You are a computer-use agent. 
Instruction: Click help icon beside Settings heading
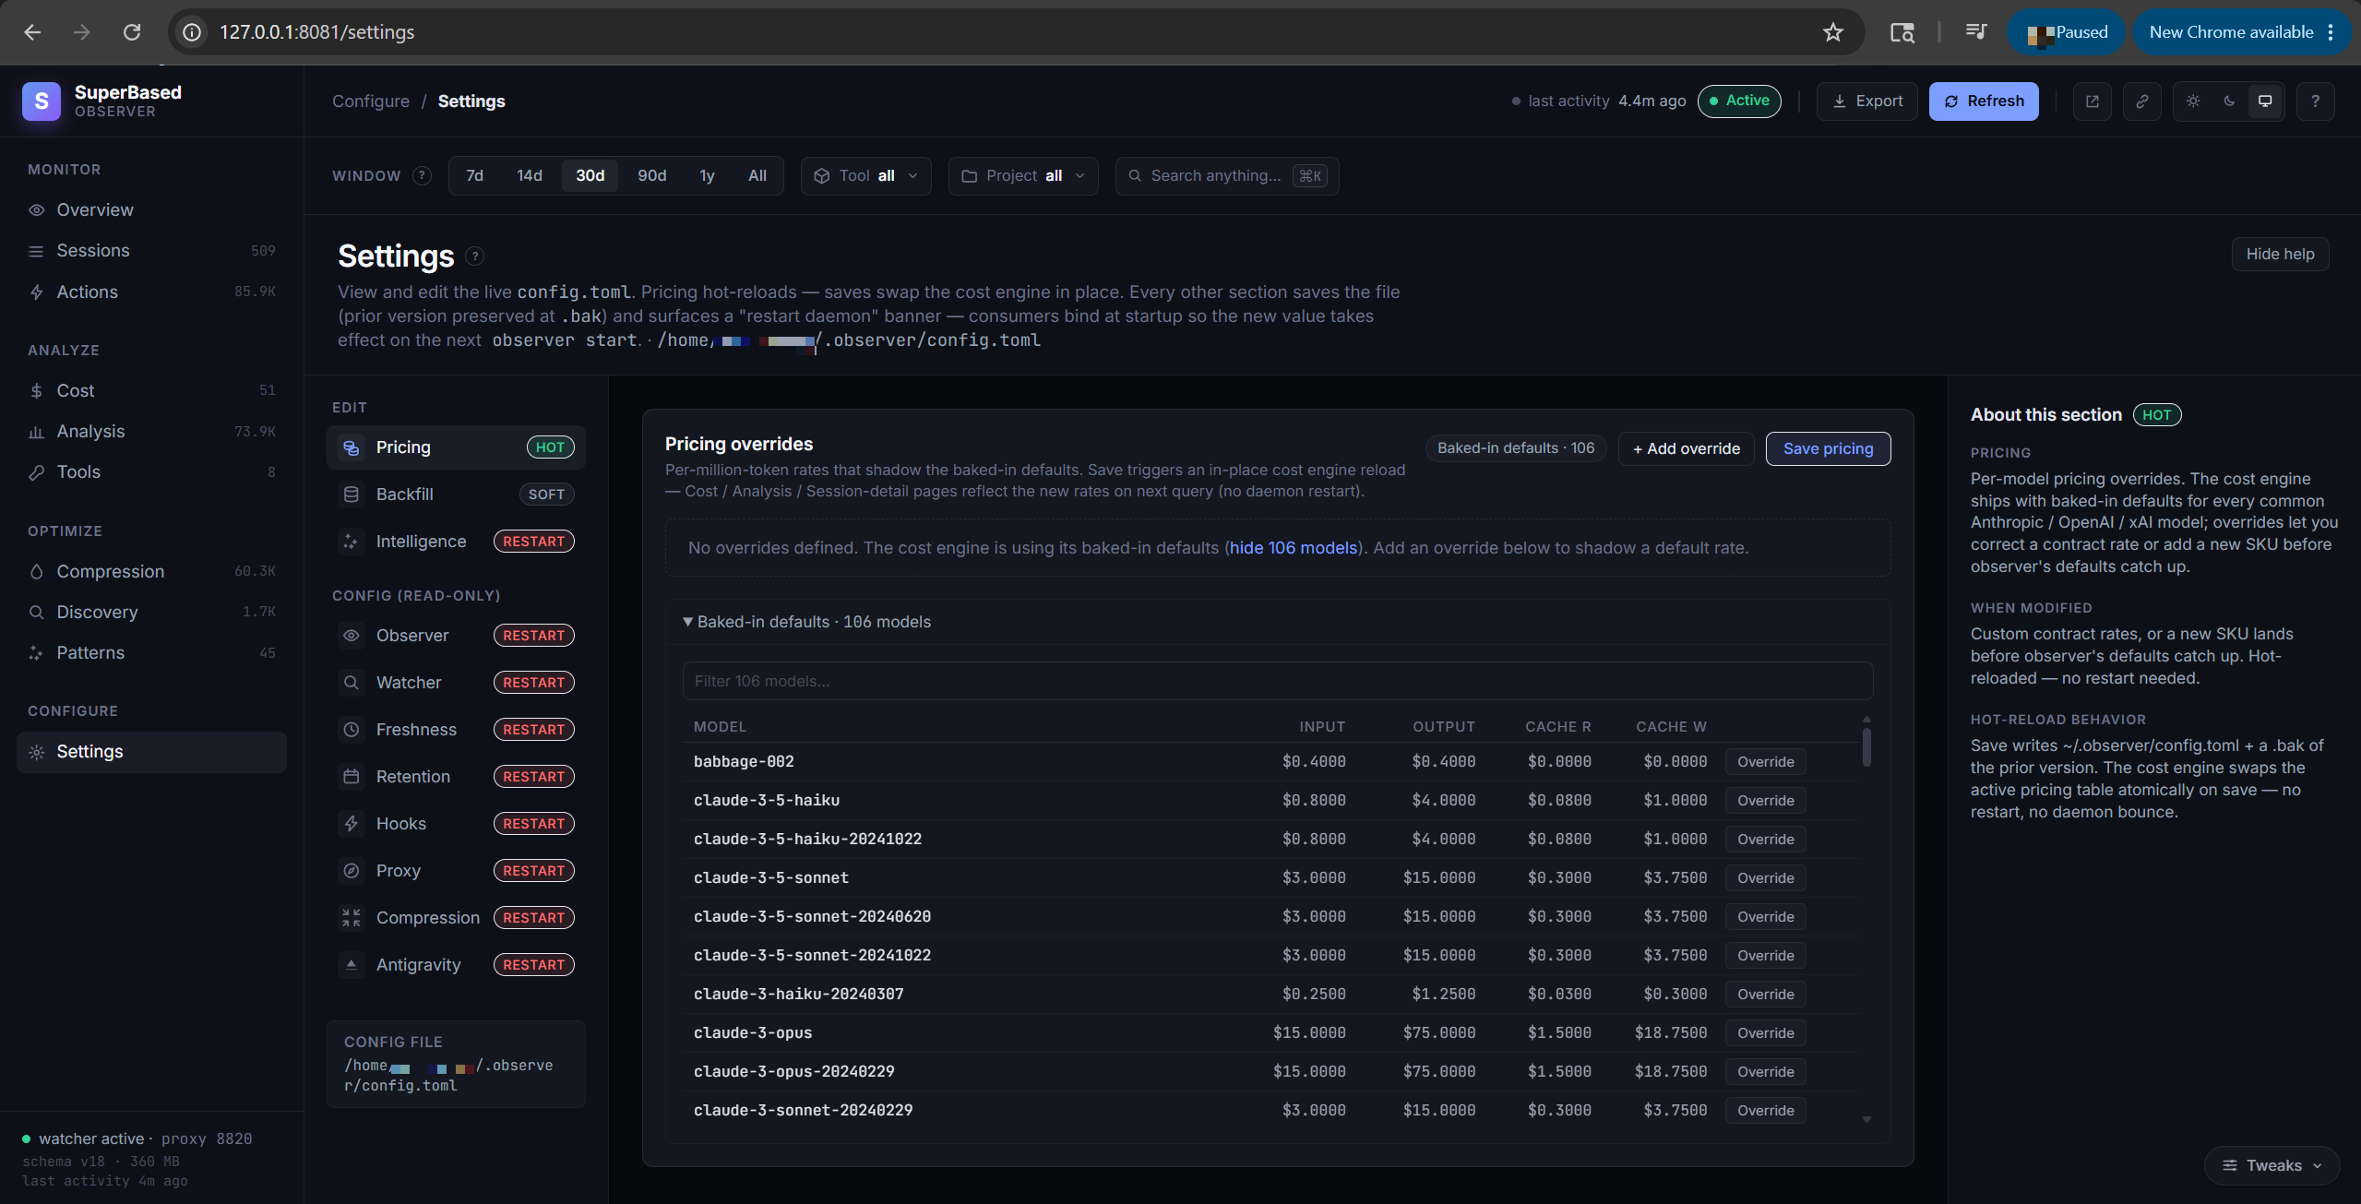coord(475,256)
